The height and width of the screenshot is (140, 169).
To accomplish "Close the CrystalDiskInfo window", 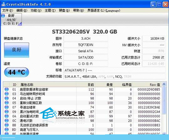I will pyautogui.click(x=166, y=4).
